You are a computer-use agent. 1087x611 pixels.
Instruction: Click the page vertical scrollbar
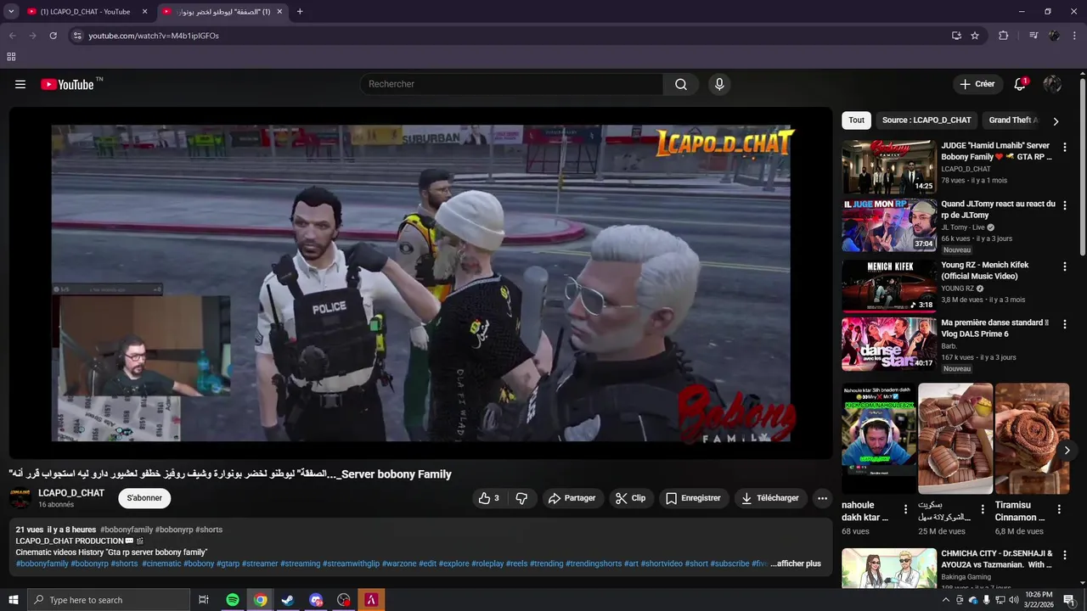pyautogui.click(x=1083, y=166)
